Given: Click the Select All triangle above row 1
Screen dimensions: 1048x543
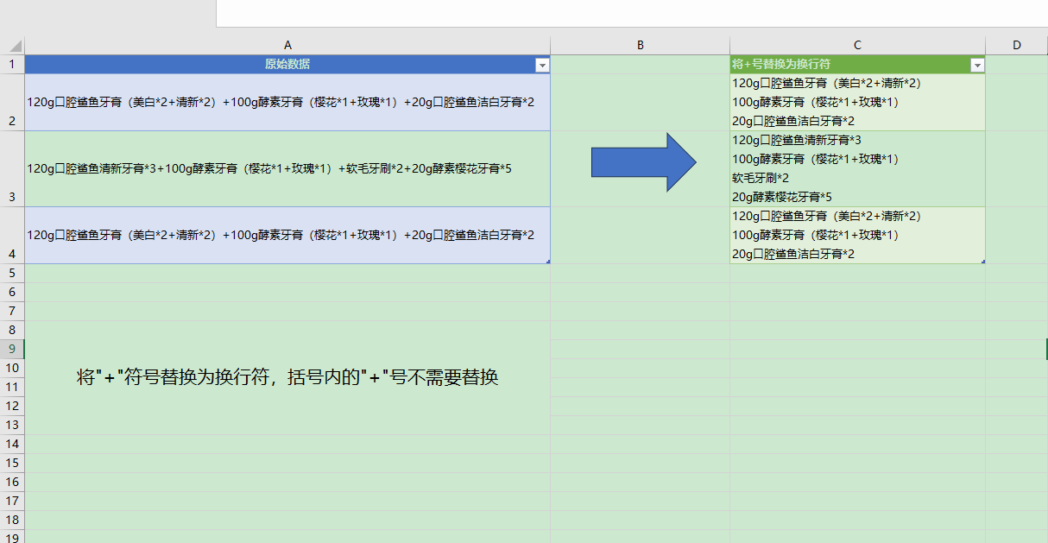Looking at the screenshot, I should (17, 44).
